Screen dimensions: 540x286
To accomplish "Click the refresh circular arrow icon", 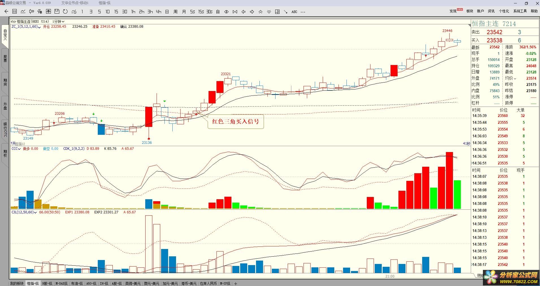I will click(65, 12).
